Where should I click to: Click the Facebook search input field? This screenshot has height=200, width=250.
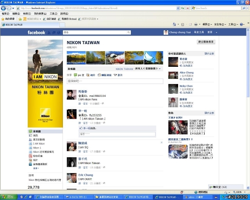click(95, 32)
